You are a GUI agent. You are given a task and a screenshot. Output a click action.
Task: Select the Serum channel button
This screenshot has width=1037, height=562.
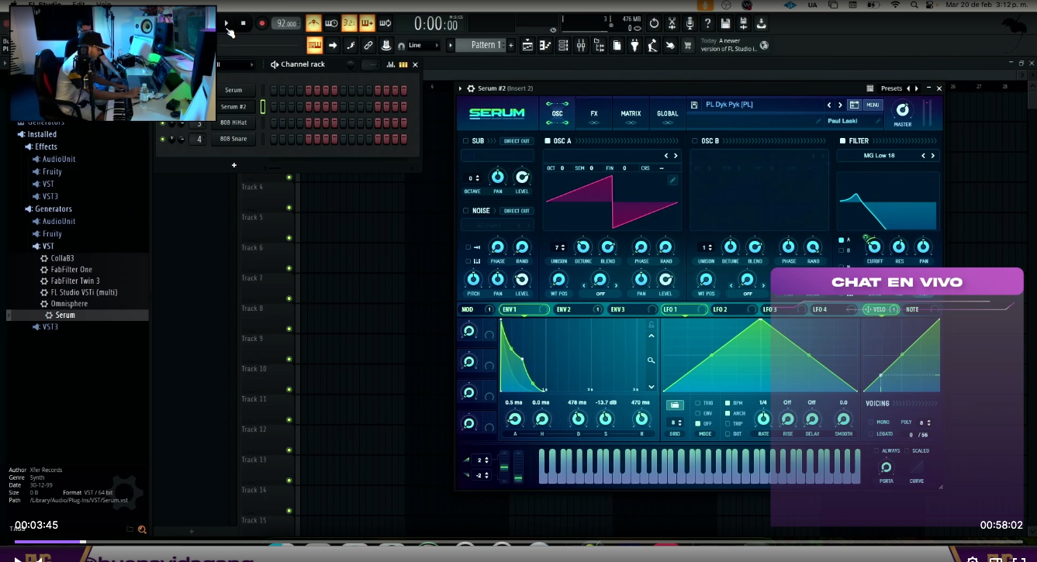pyautogui.click(x=233, y=91)
